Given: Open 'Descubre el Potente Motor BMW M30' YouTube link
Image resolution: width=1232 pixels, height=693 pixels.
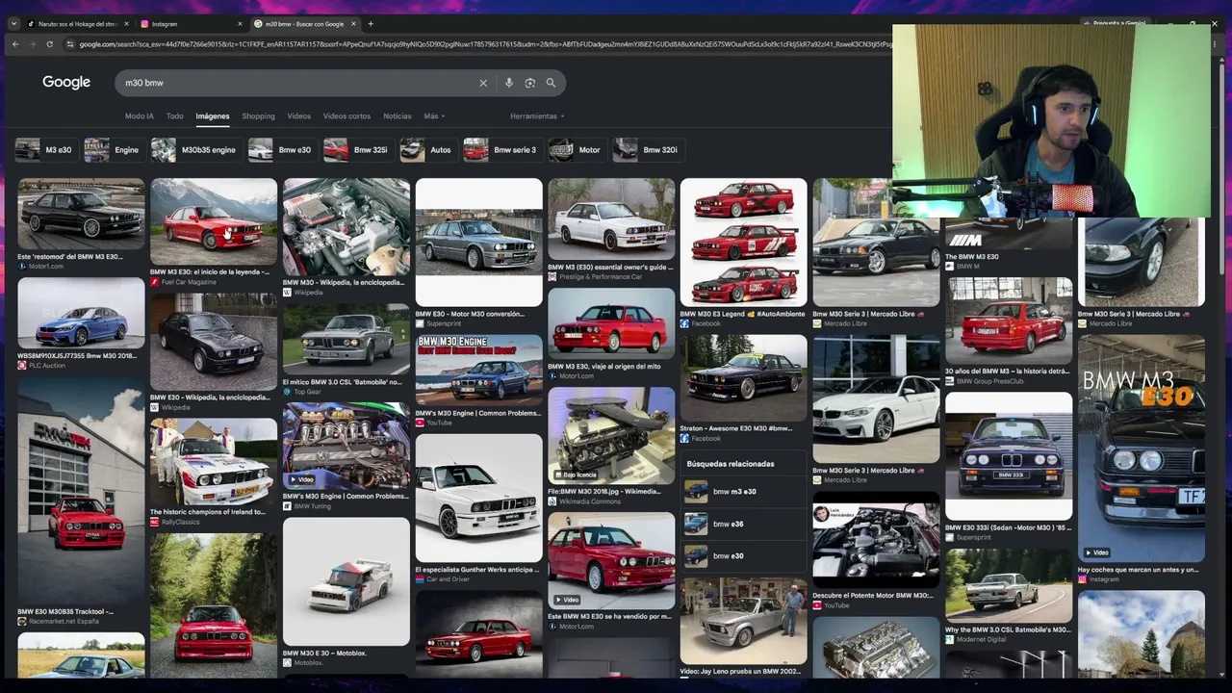Looking at the screenshot, I should 873,595.
